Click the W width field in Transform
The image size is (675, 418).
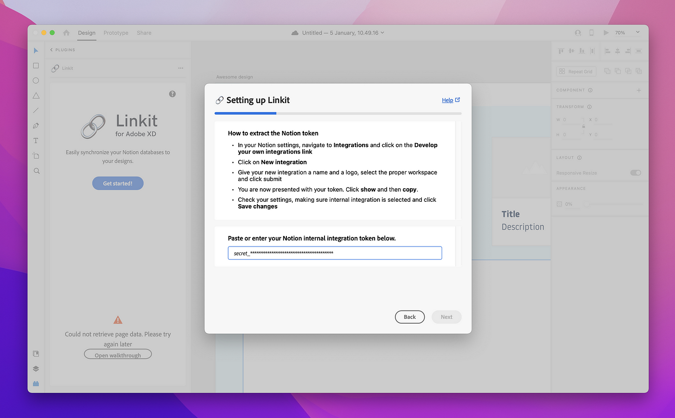572,120
